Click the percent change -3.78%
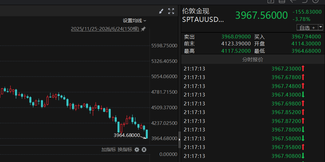The image size is (325, 162). coord(301,19)
